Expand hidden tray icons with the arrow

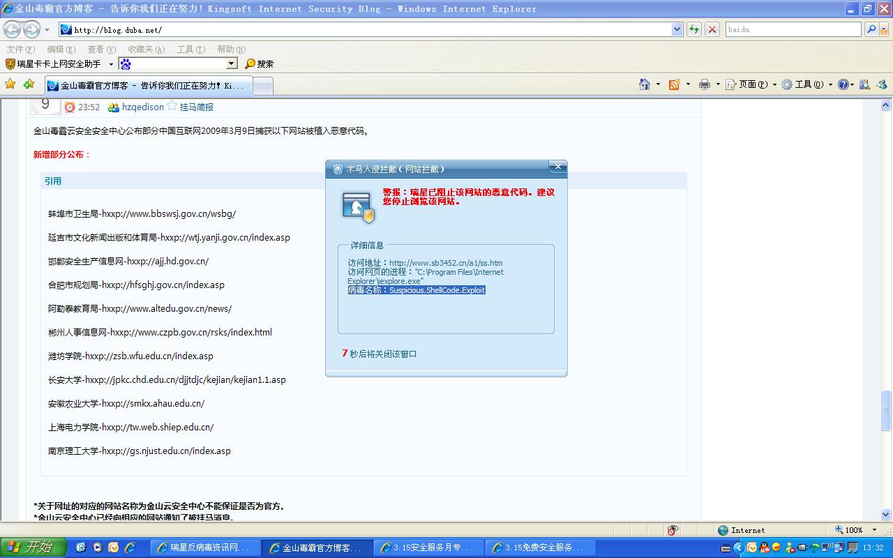(739, 548)
